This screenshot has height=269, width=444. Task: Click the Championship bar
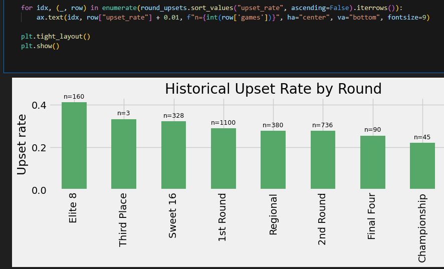(422, 166)
